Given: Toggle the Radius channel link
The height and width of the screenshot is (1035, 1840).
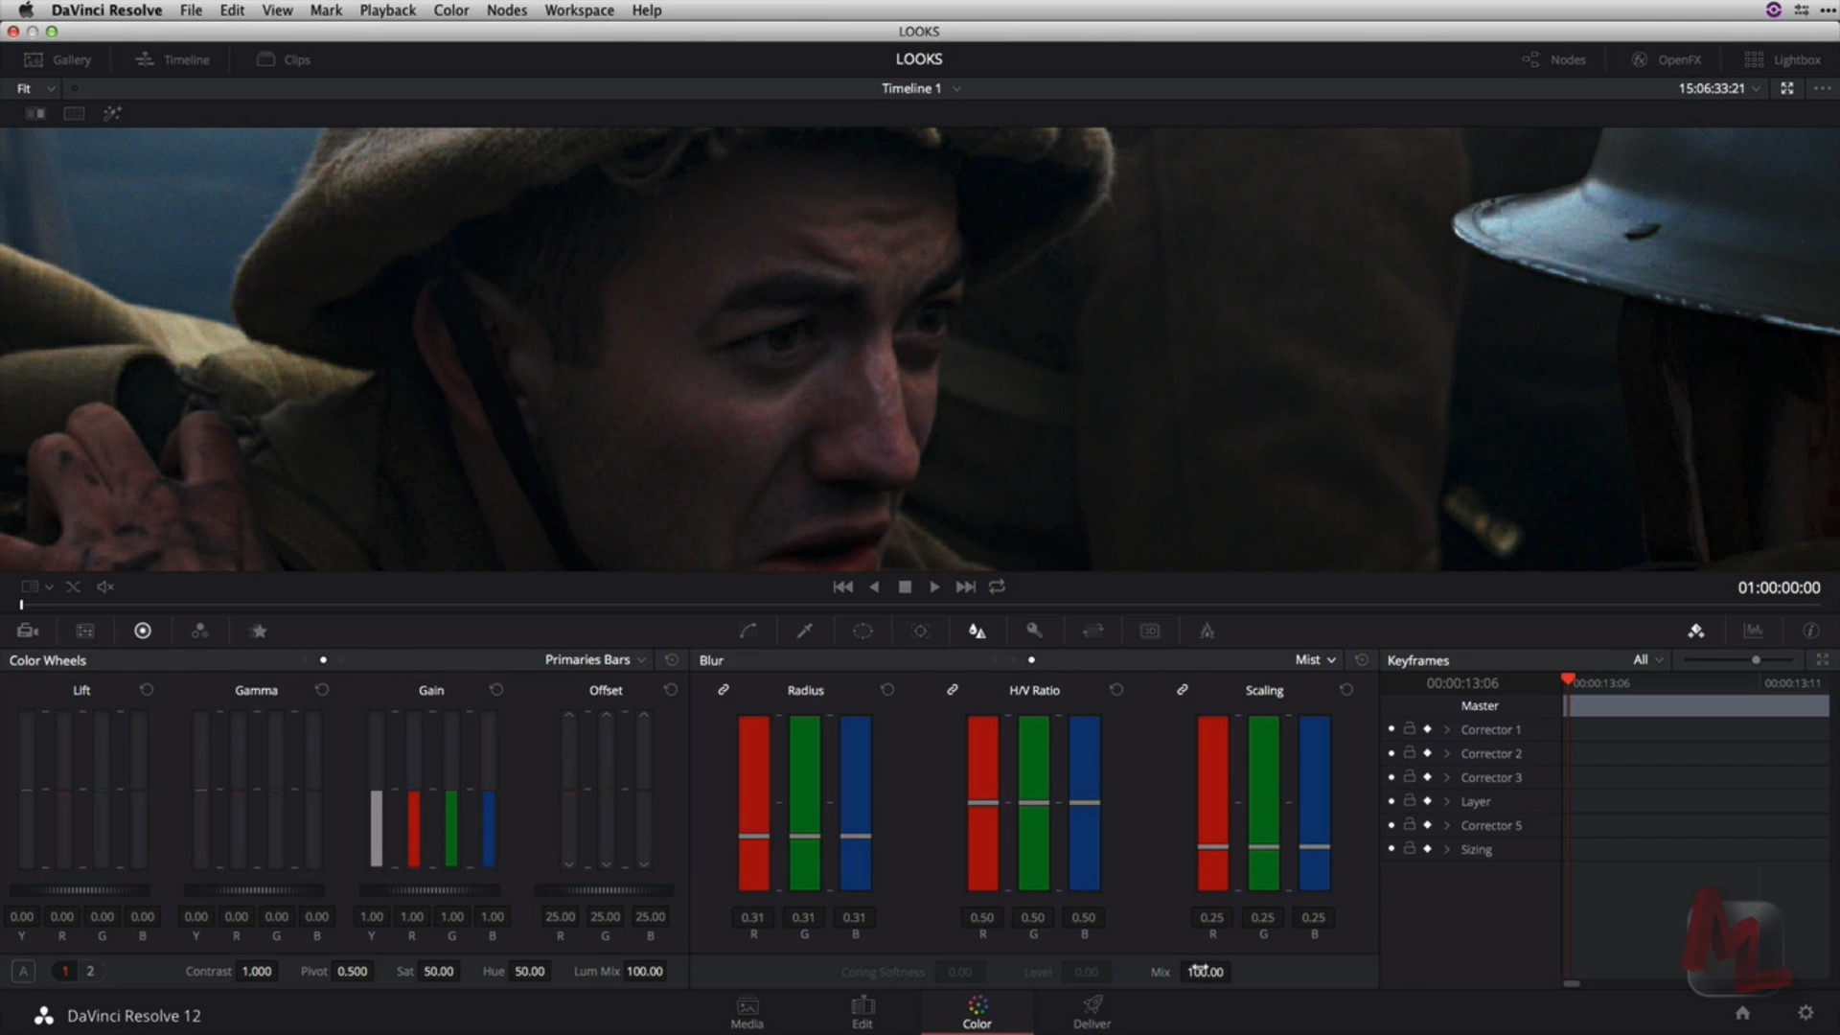Looking at the screenshot, I should 724,690.
